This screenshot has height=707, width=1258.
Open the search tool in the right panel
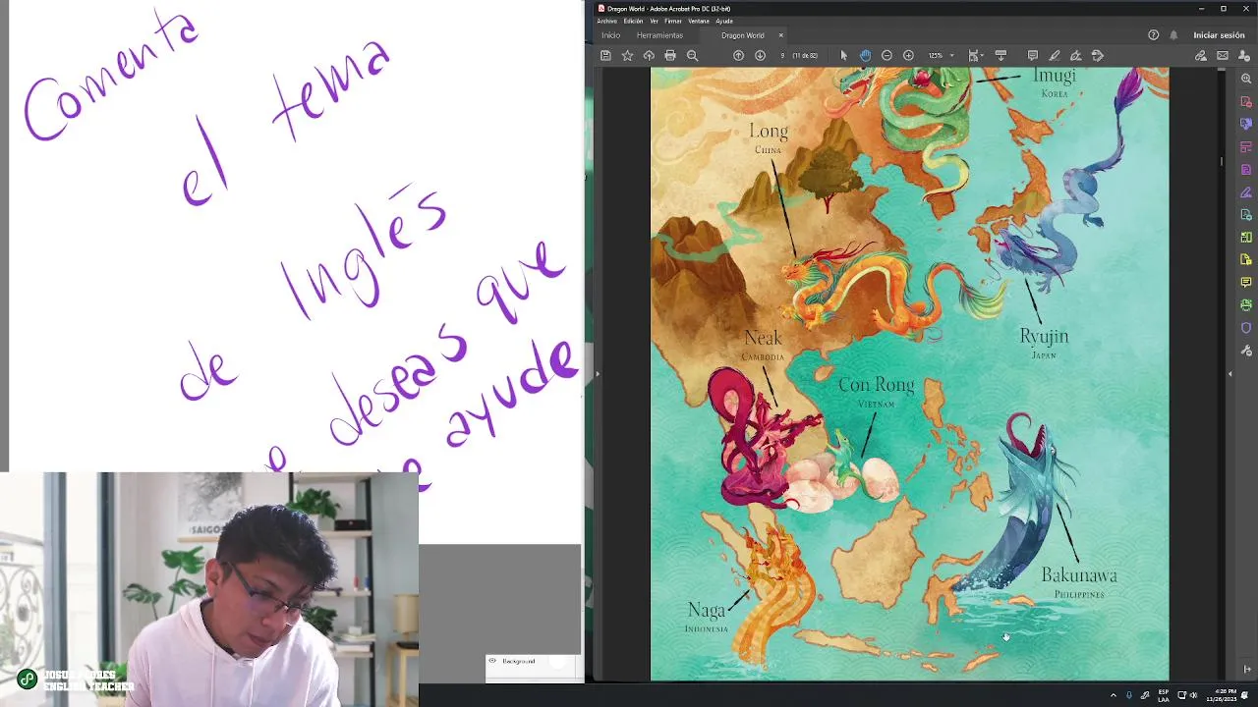[x=1246, y=80]
